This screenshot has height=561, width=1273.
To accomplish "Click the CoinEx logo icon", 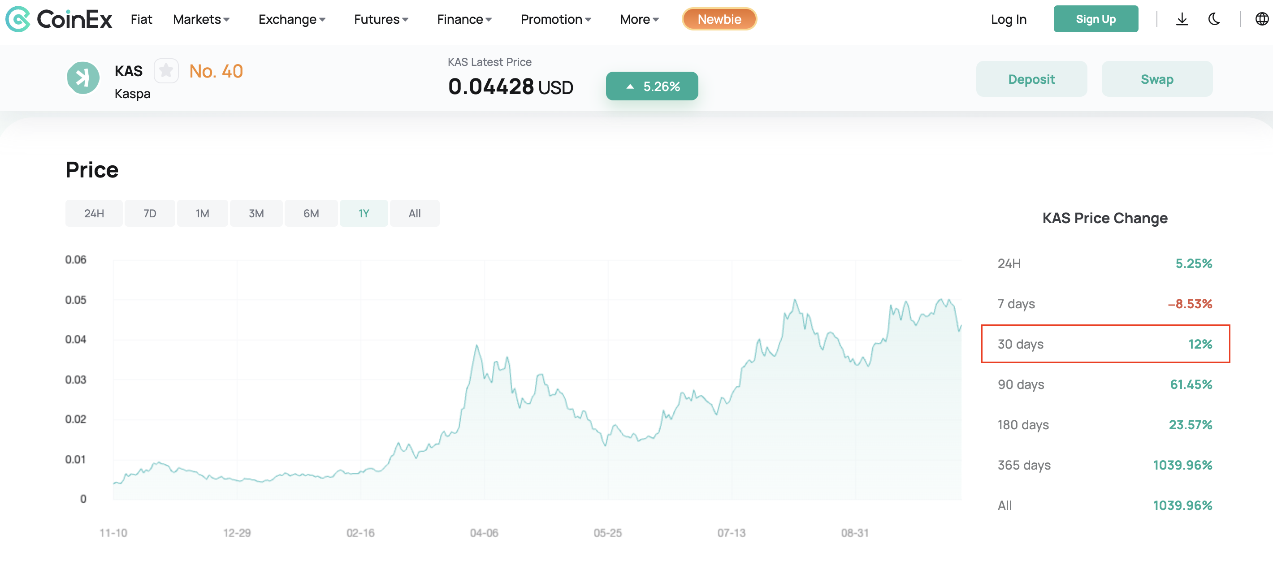I will (18, 19).
